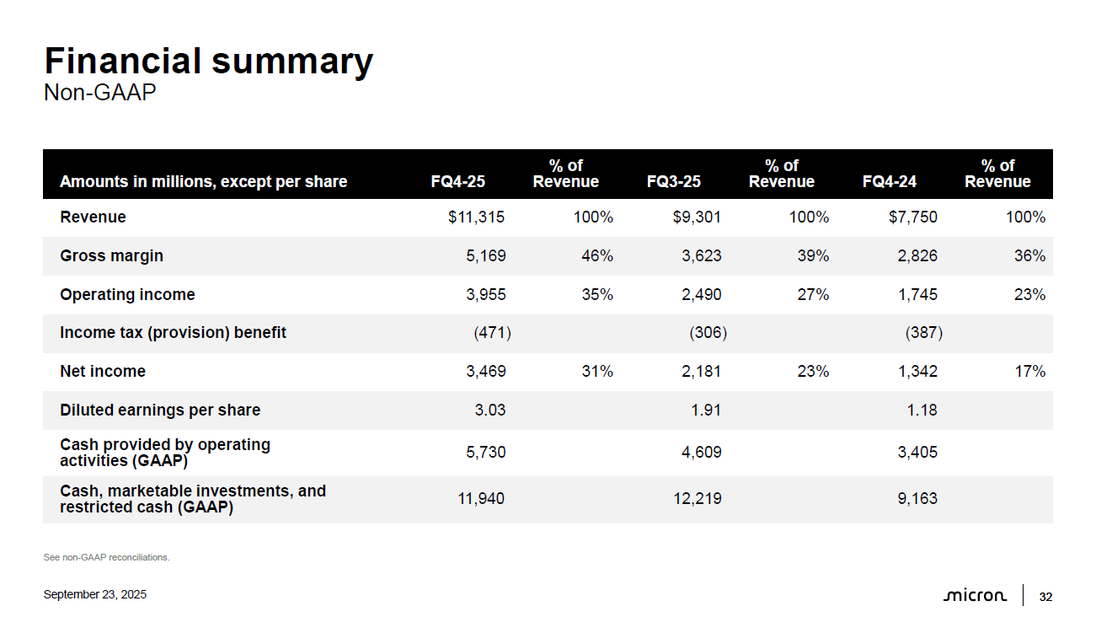Select the FQ4-24 column header

890,181
